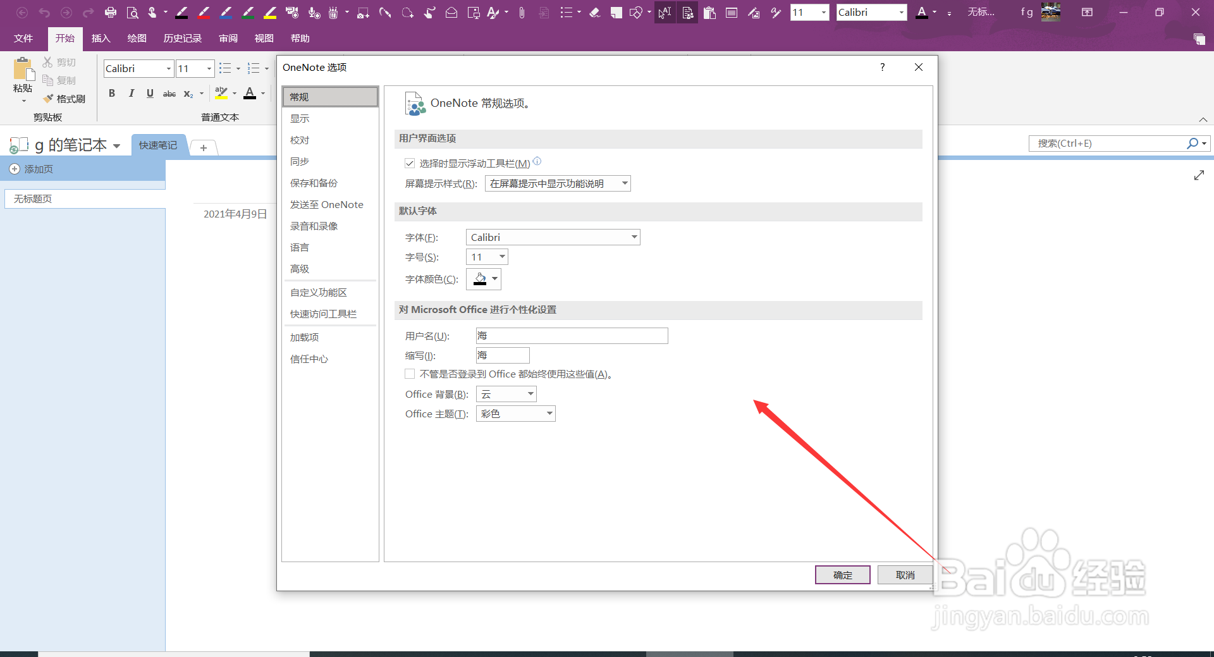Select the Eraser tool in title bar
1214x657 pixels.
tap(594, 12)
